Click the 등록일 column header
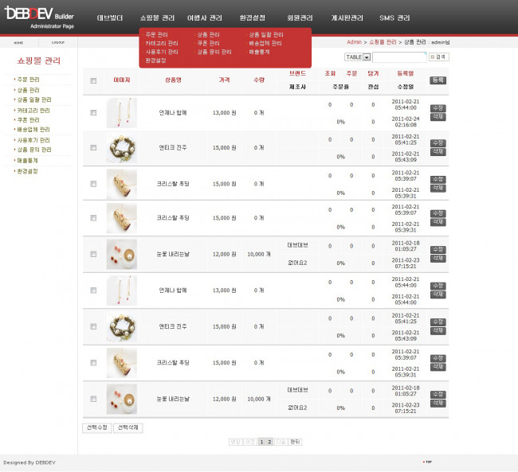 406,73
